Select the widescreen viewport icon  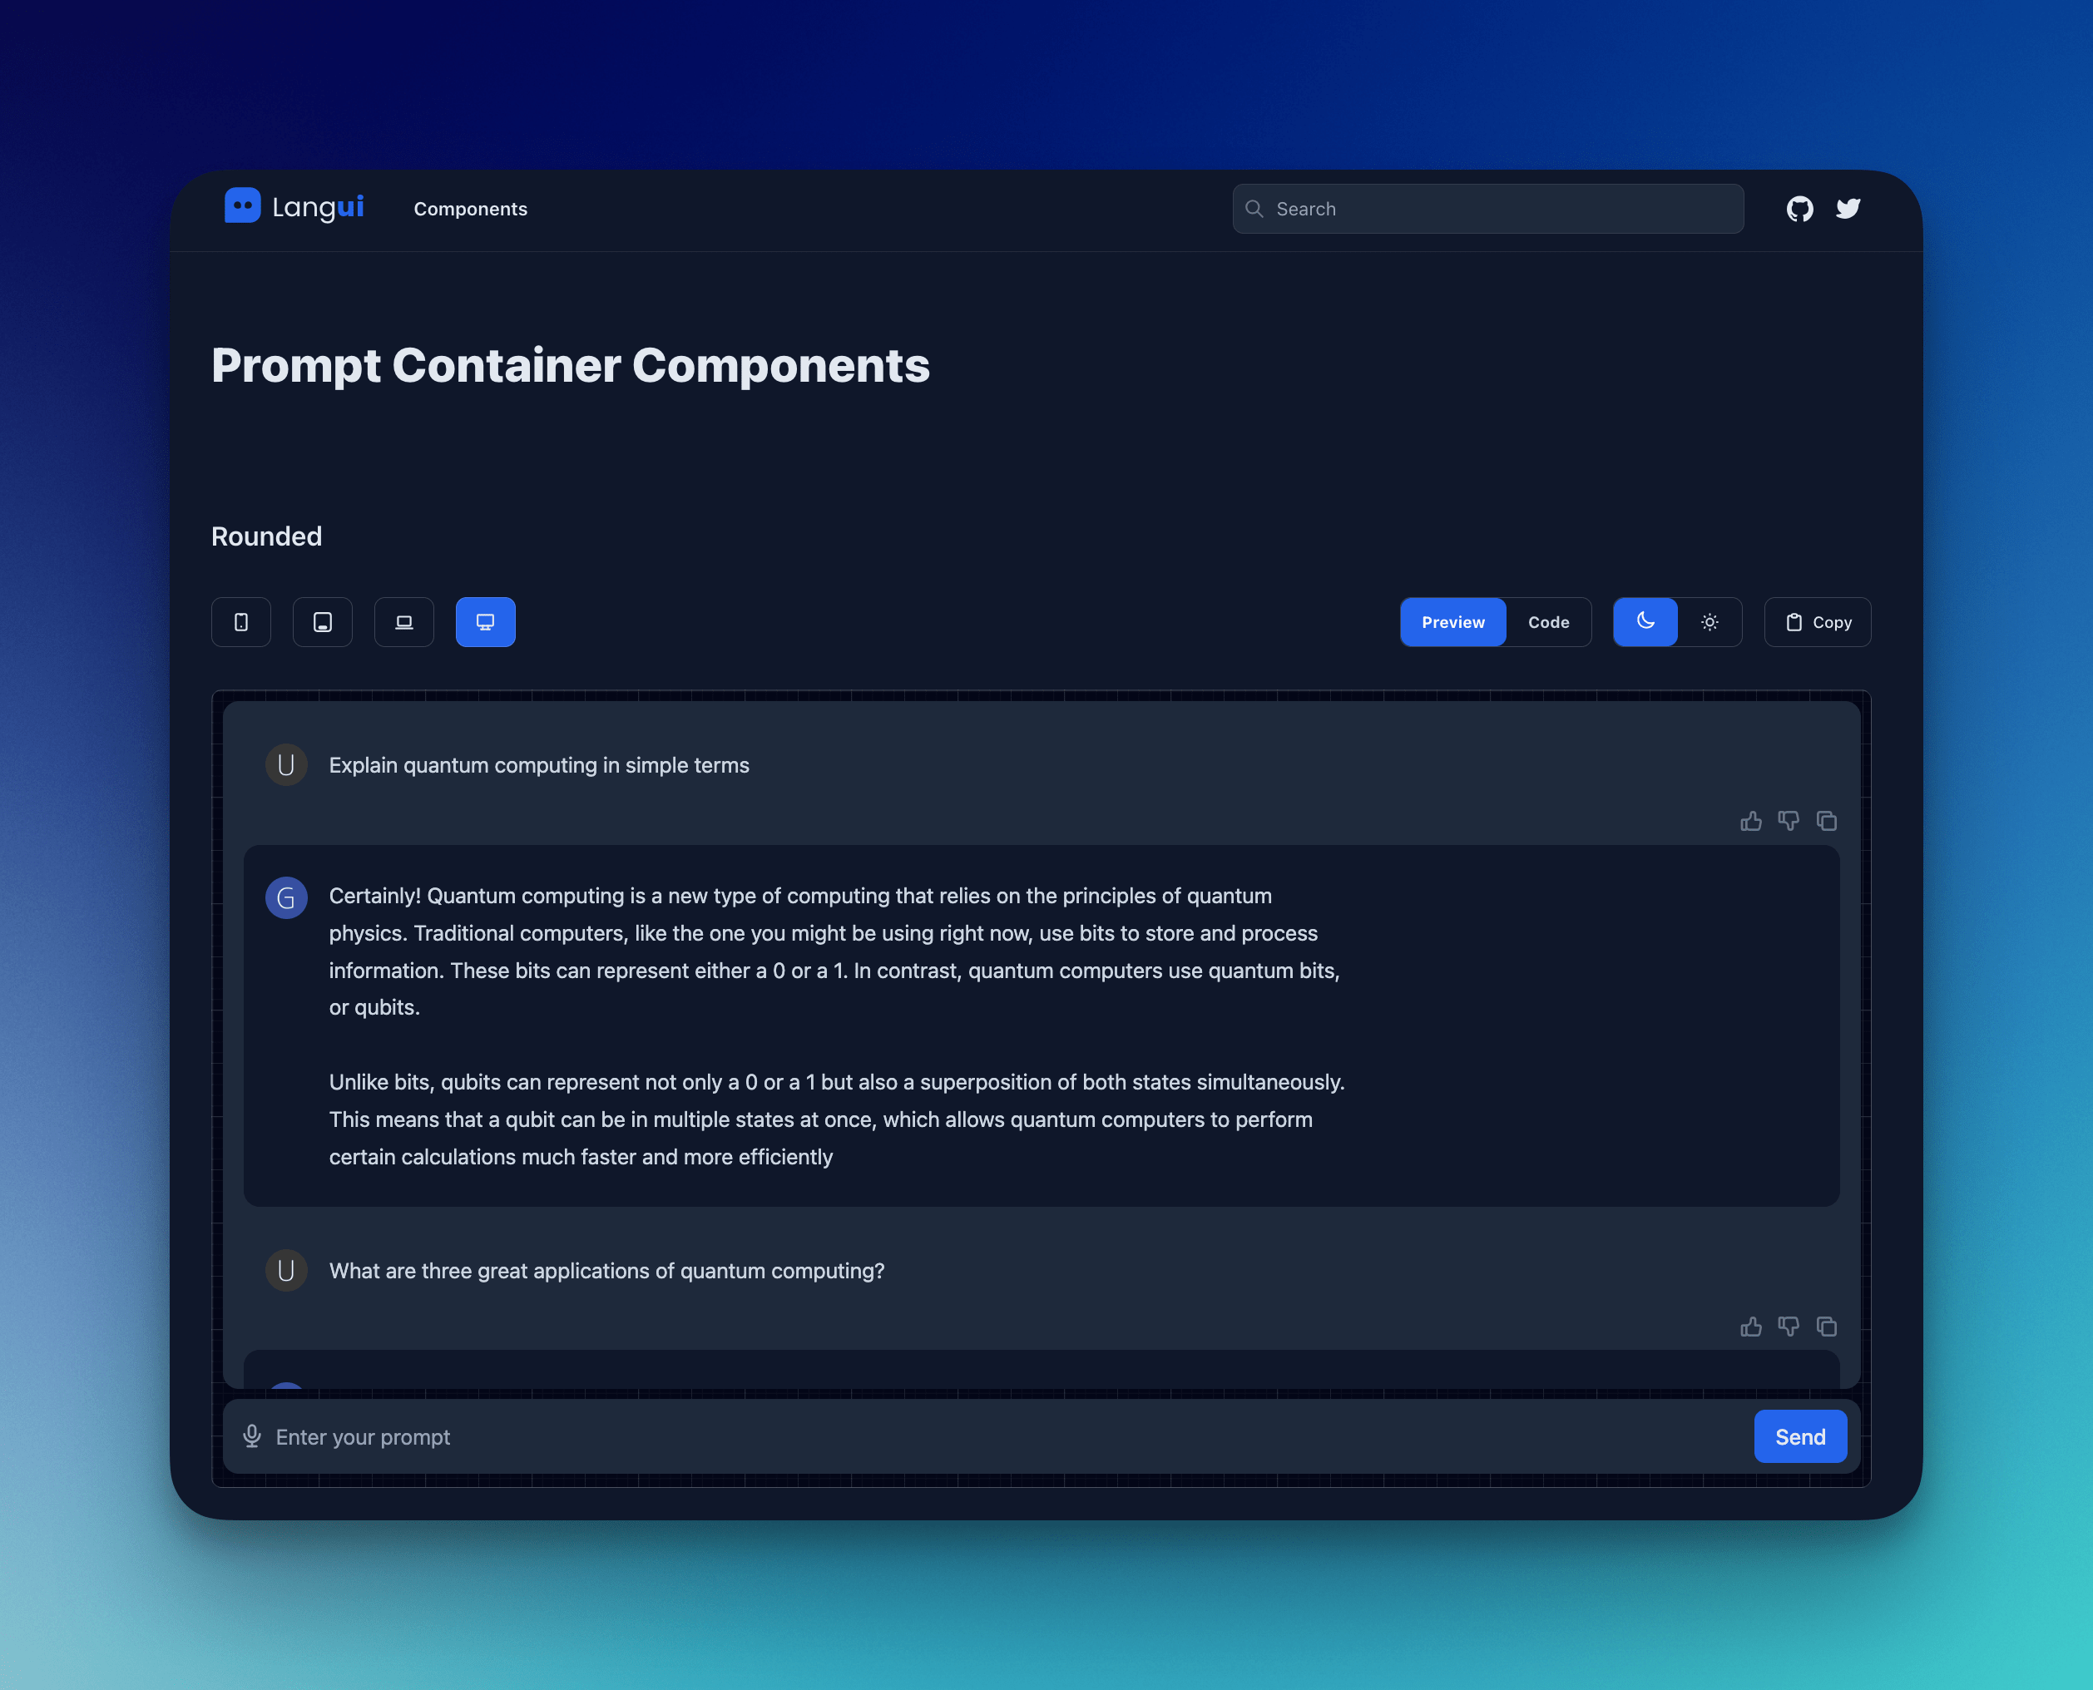[x=484, y=620]
